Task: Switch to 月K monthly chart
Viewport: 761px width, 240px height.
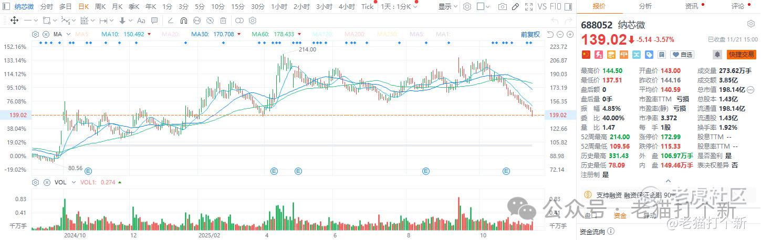Action: (x=117, y=7)
